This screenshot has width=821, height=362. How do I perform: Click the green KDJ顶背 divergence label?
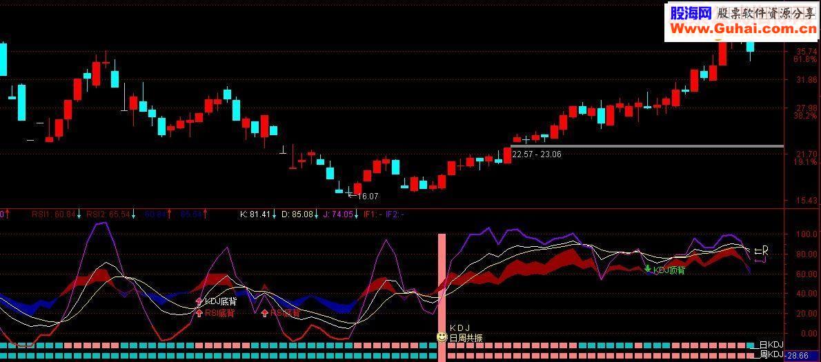coord(669,270)
